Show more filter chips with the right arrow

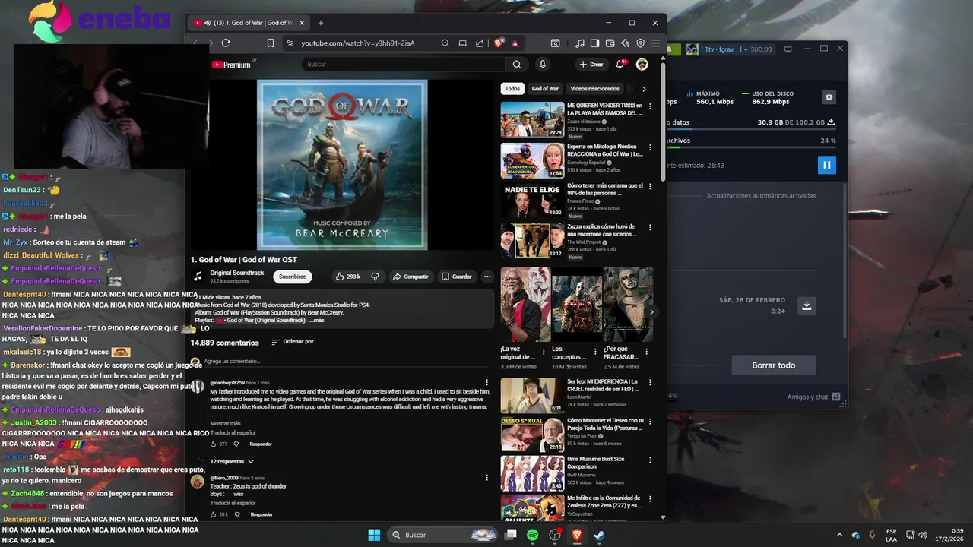click(644, 89)
